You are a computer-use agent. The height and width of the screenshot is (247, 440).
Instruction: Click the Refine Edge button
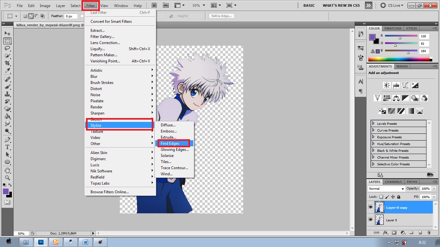coord(221,16)
